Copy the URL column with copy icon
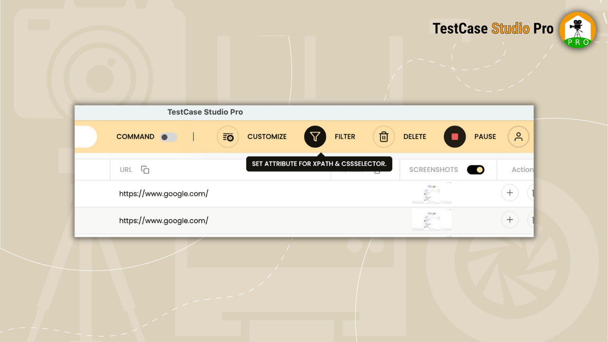The height and width of the screenshot is (342, 608). click(x=145, y=170)
